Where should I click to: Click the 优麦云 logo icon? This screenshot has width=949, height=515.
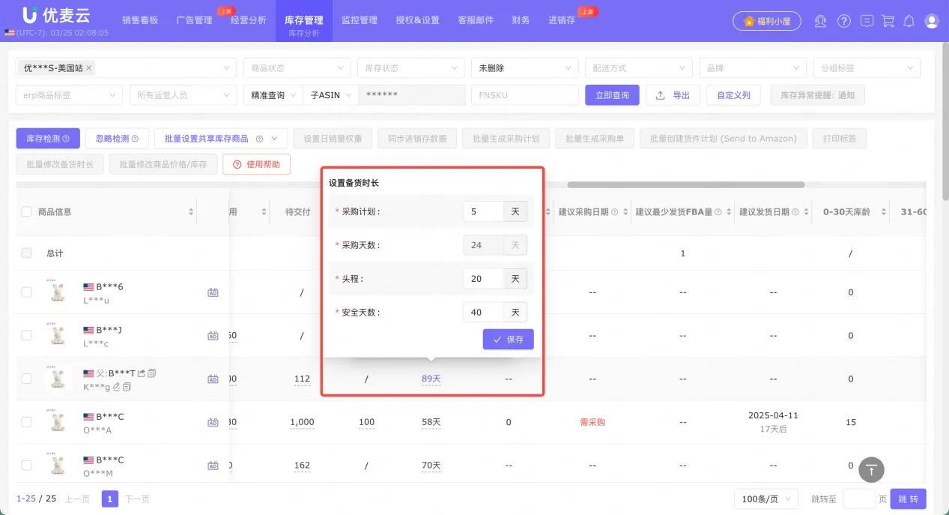click(29, 15)
